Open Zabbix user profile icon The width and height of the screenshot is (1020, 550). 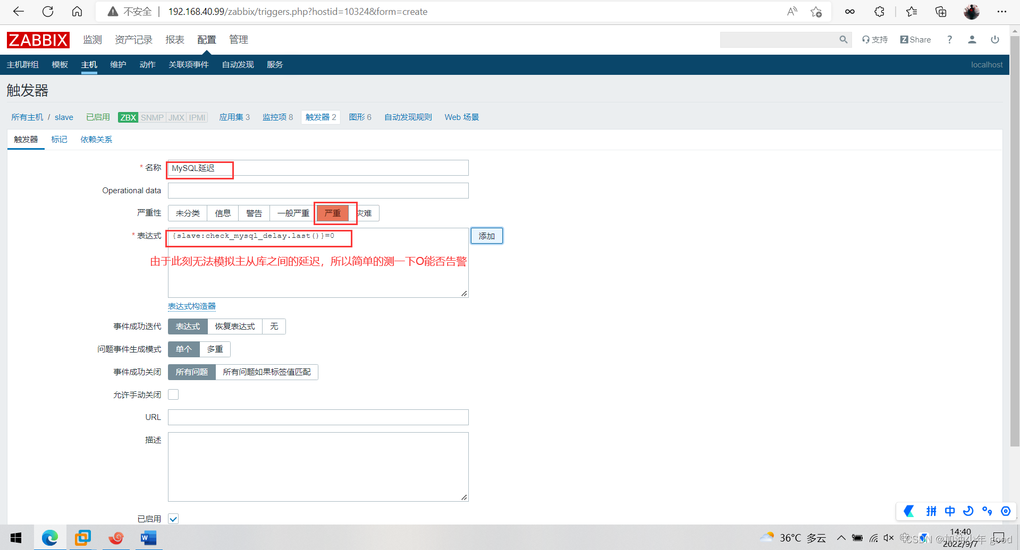[972, 40]
